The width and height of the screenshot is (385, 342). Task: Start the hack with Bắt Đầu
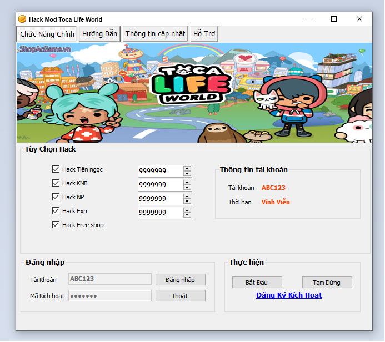coord(257,283)
